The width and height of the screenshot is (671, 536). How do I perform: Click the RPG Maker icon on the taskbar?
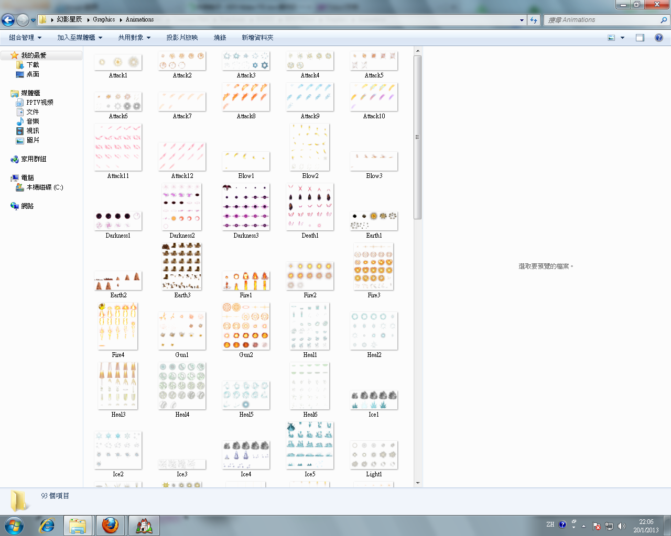(x=144, y=526)
